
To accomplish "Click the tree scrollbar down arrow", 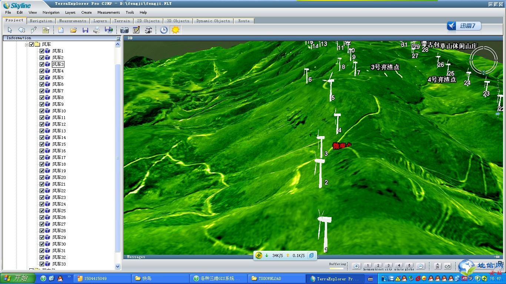I will pos(118,266).
